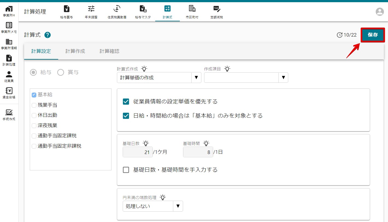Click the 保存 button
The width and height of the screenshot is (388, 222).
[x=373, y=35]
